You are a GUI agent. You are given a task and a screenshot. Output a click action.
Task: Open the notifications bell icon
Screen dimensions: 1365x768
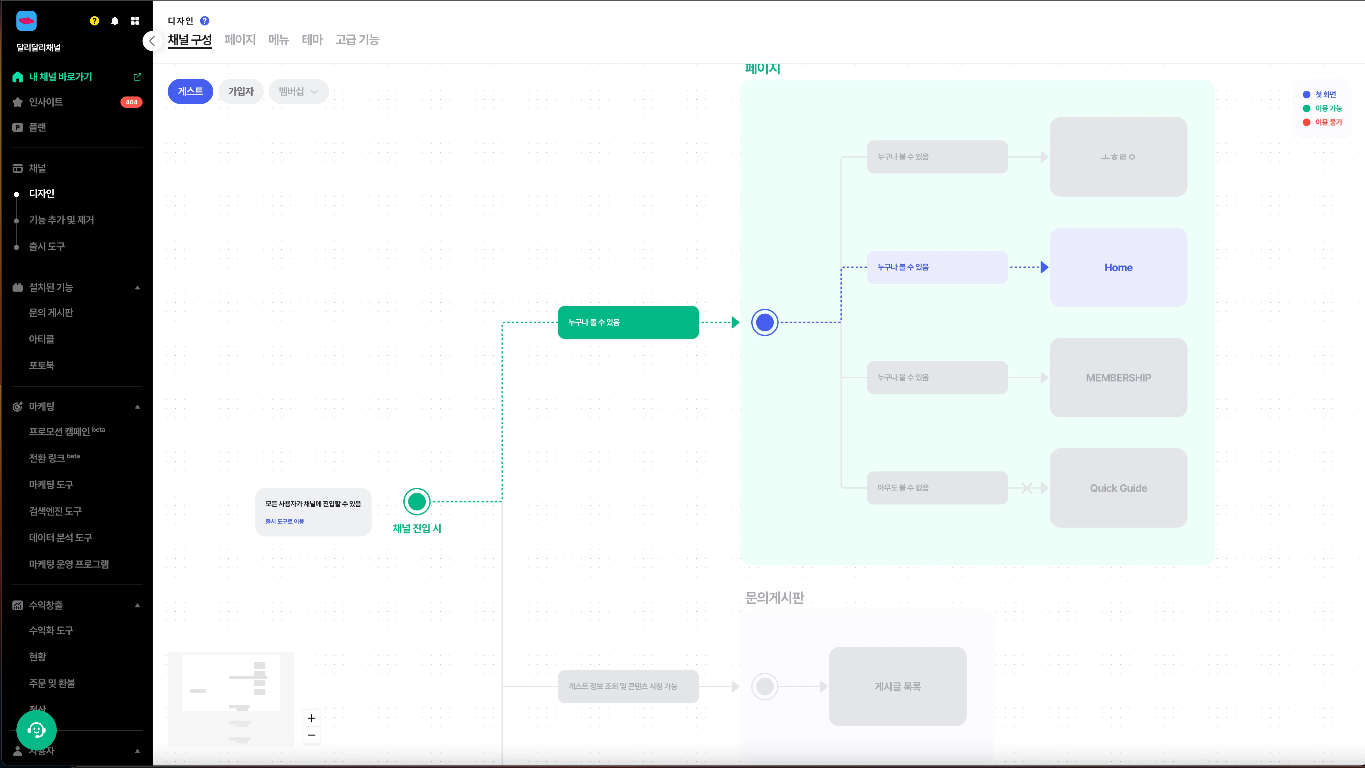pyautogui.click(x=114, y=21)
